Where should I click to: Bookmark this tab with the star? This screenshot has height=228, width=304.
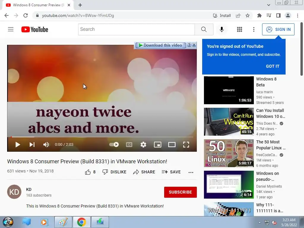point(248,15)
